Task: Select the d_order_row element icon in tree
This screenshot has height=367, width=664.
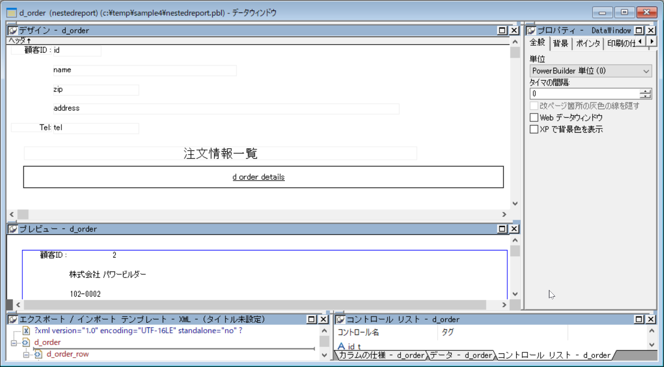Action: tap(38, 354)
